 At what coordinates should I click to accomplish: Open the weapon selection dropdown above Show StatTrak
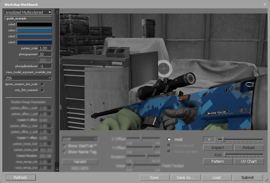point(80,139)
